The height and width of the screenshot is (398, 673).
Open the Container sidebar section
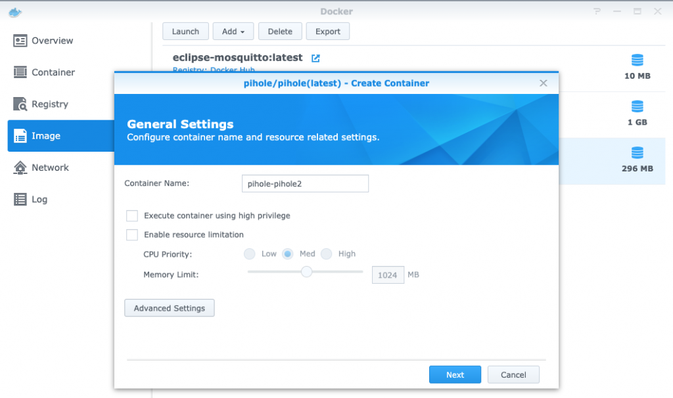click(x=61, y=72)
